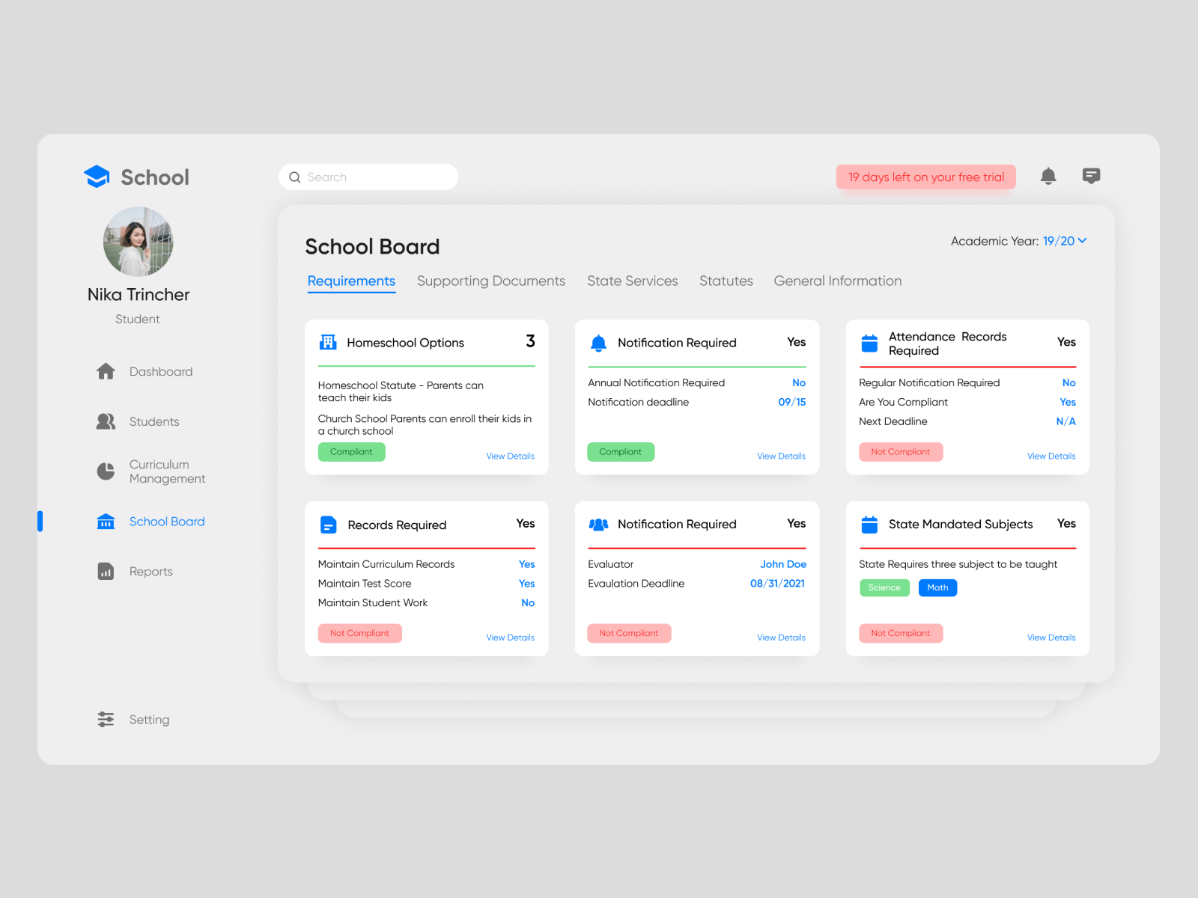Click the Math subject chip on State Mandated Subjects
1198x898 pixels.
937,587
